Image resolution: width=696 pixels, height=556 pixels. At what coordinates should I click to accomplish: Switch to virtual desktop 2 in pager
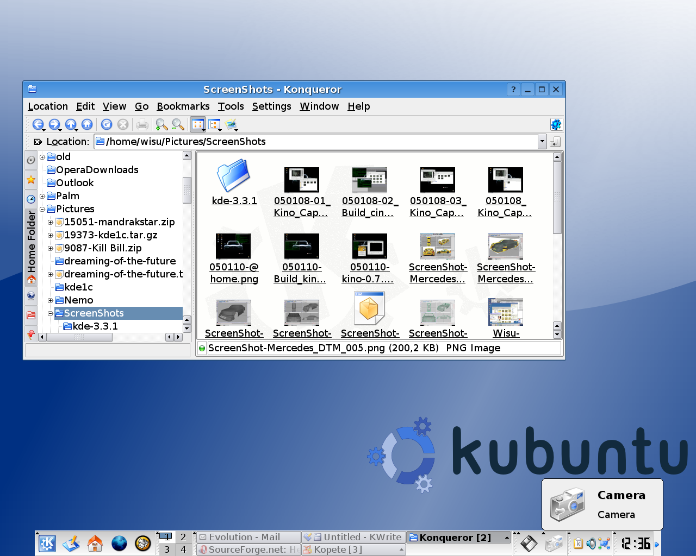[x=183, y=537]
